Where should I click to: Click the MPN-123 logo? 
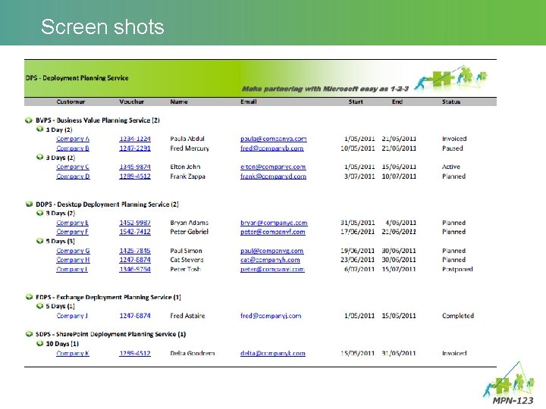(x=509, y=384)
